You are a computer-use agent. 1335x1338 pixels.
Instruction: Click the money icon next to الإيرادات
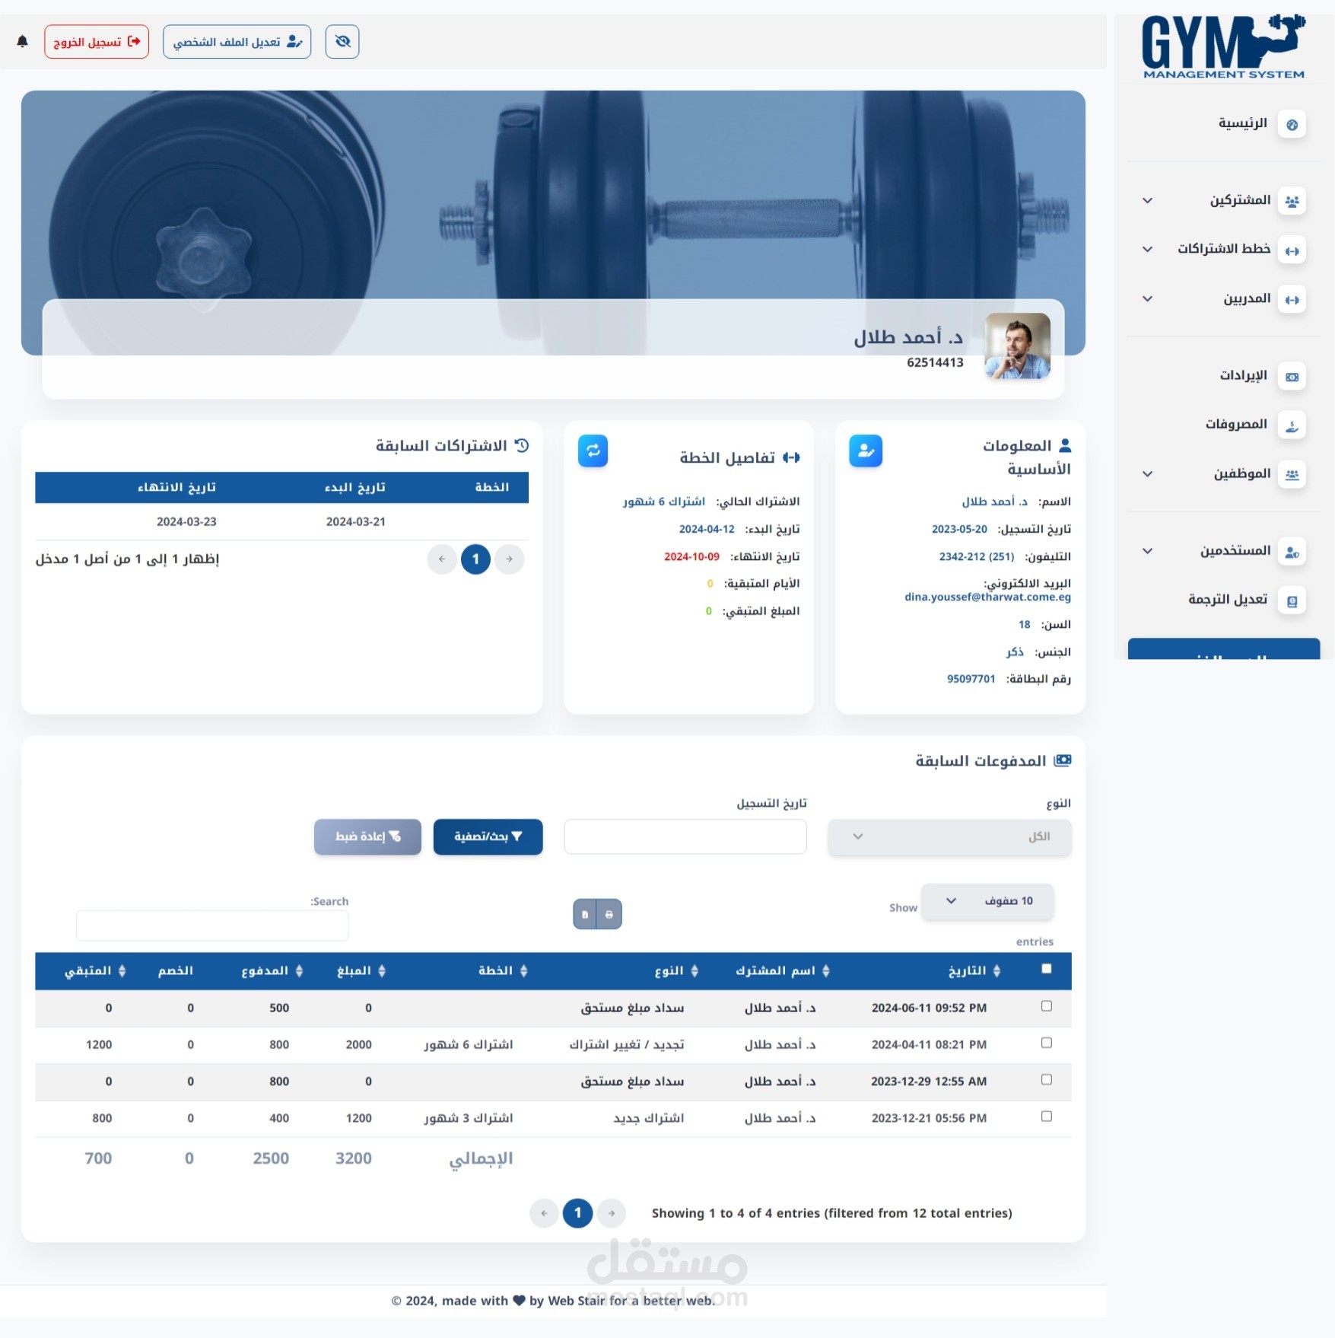pyautogui.click(x=1292, y=377)
